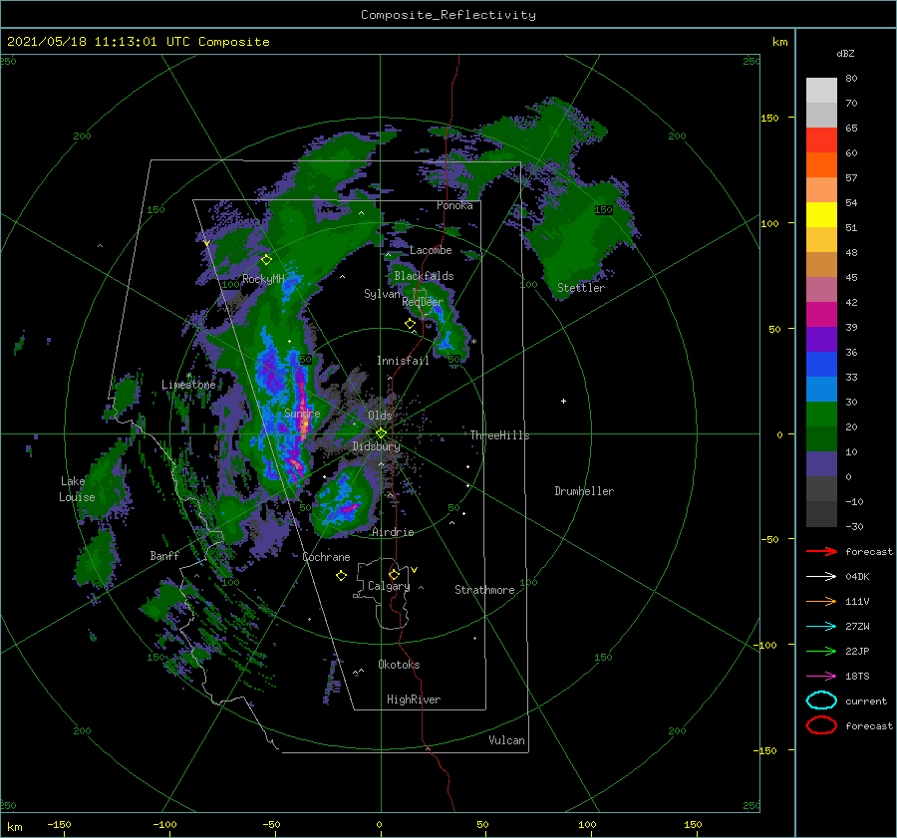Click the white plus marker east of ThreeHills
The height and width of the screenshot is (838, 897).
tap(563, 401)
